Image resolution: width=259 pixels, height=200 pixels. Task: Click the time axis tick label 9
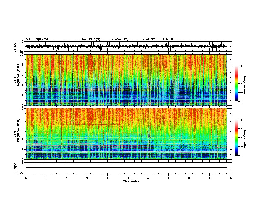coord(209,178)
